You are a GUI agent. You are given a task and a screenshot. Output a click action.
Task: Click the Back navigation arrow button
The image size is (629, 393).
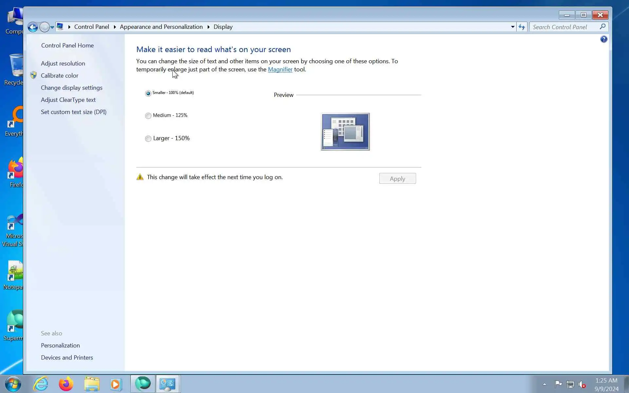pos(32,27)
